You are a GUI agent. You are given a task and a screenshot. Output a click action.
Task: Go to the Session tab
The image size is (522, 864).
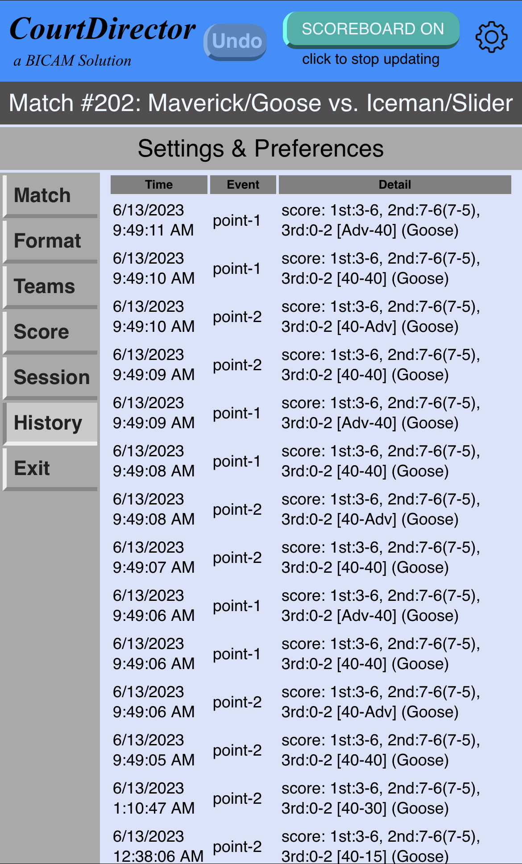click(x=50, y=377)
